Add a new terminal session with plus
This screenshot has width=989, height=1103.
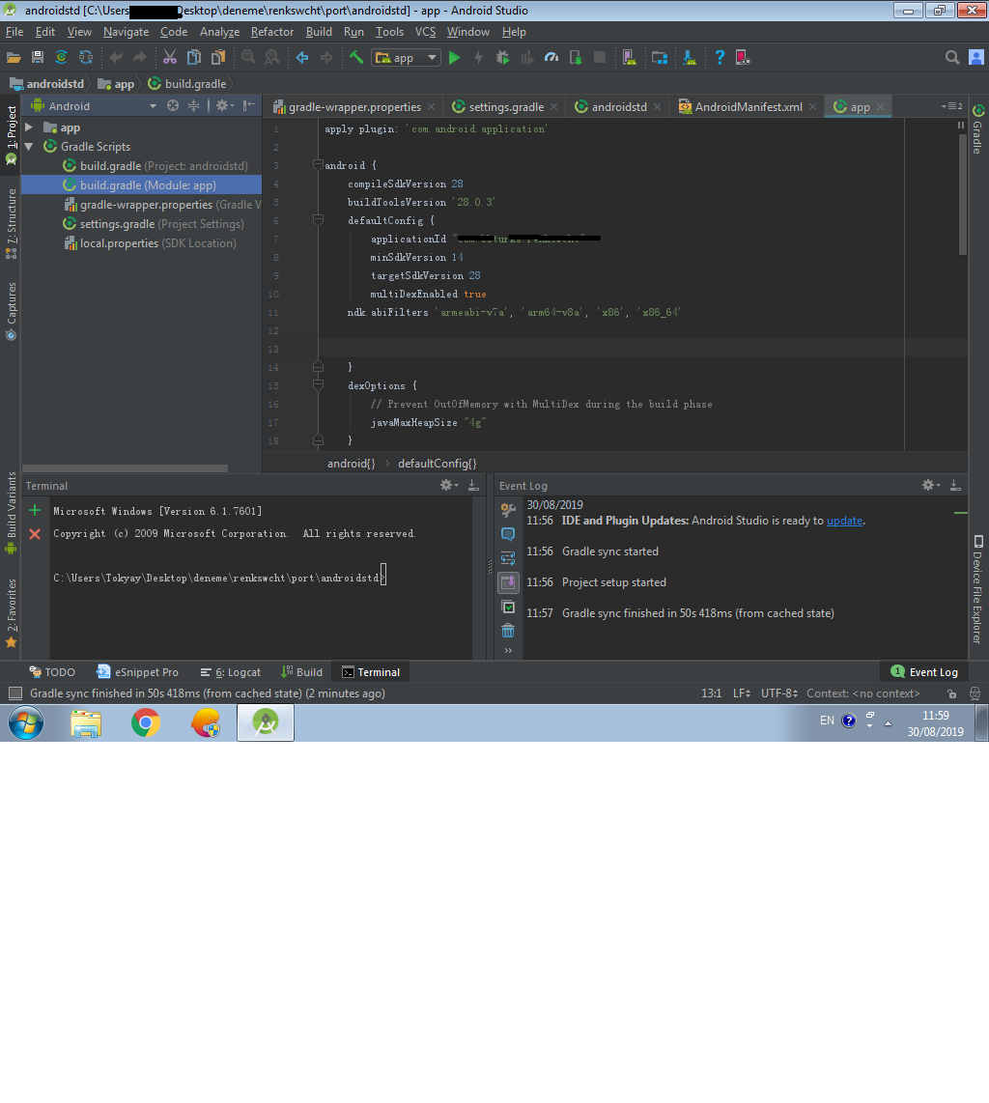(x=35, y=511)
